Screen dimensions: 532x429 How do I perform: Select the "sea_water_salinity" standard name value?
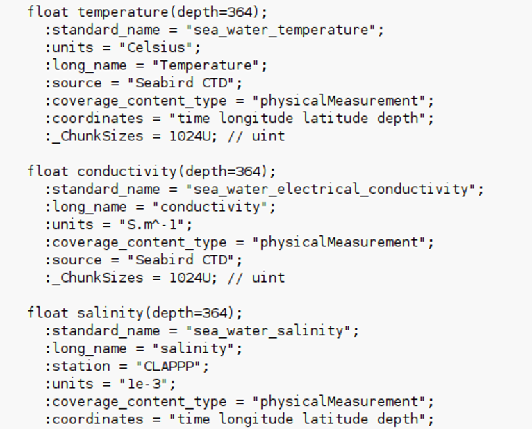[272, 330]
